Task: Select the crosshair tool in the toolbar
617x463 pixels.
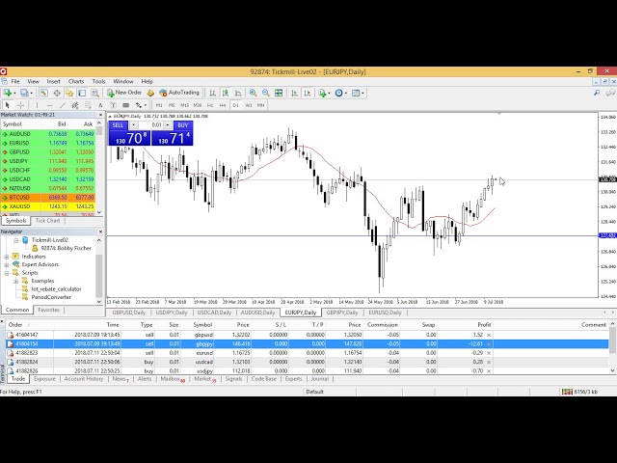Action: pos(21,104)
